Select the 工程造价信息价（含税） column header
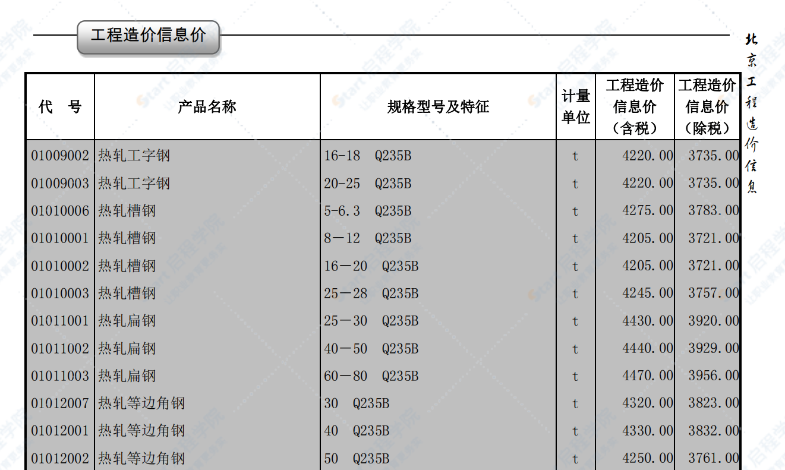The image size is (785, 470). [635, 106]
